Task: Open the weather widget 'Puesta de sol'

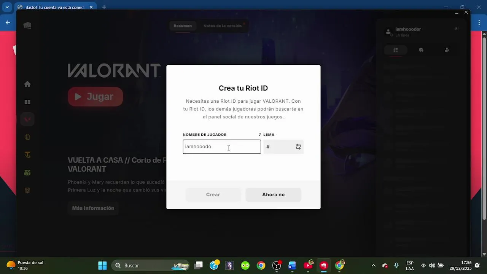Action: pos(25,265)
